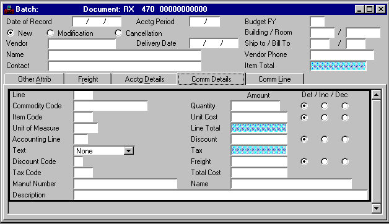Click the vertical scrollbar track

pyautogui.click(x=377, y=152)
